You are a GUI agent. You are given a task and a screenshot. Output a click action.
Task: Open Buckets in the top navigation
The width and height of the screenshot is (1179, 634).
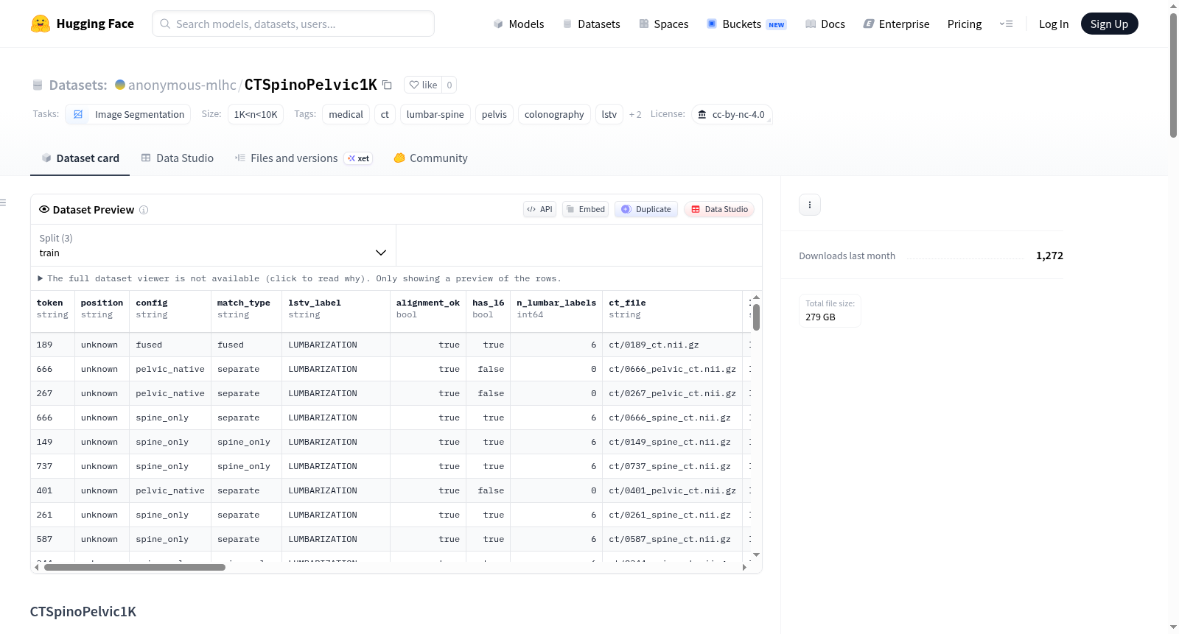pyautogui.click(x=746, y=24)
